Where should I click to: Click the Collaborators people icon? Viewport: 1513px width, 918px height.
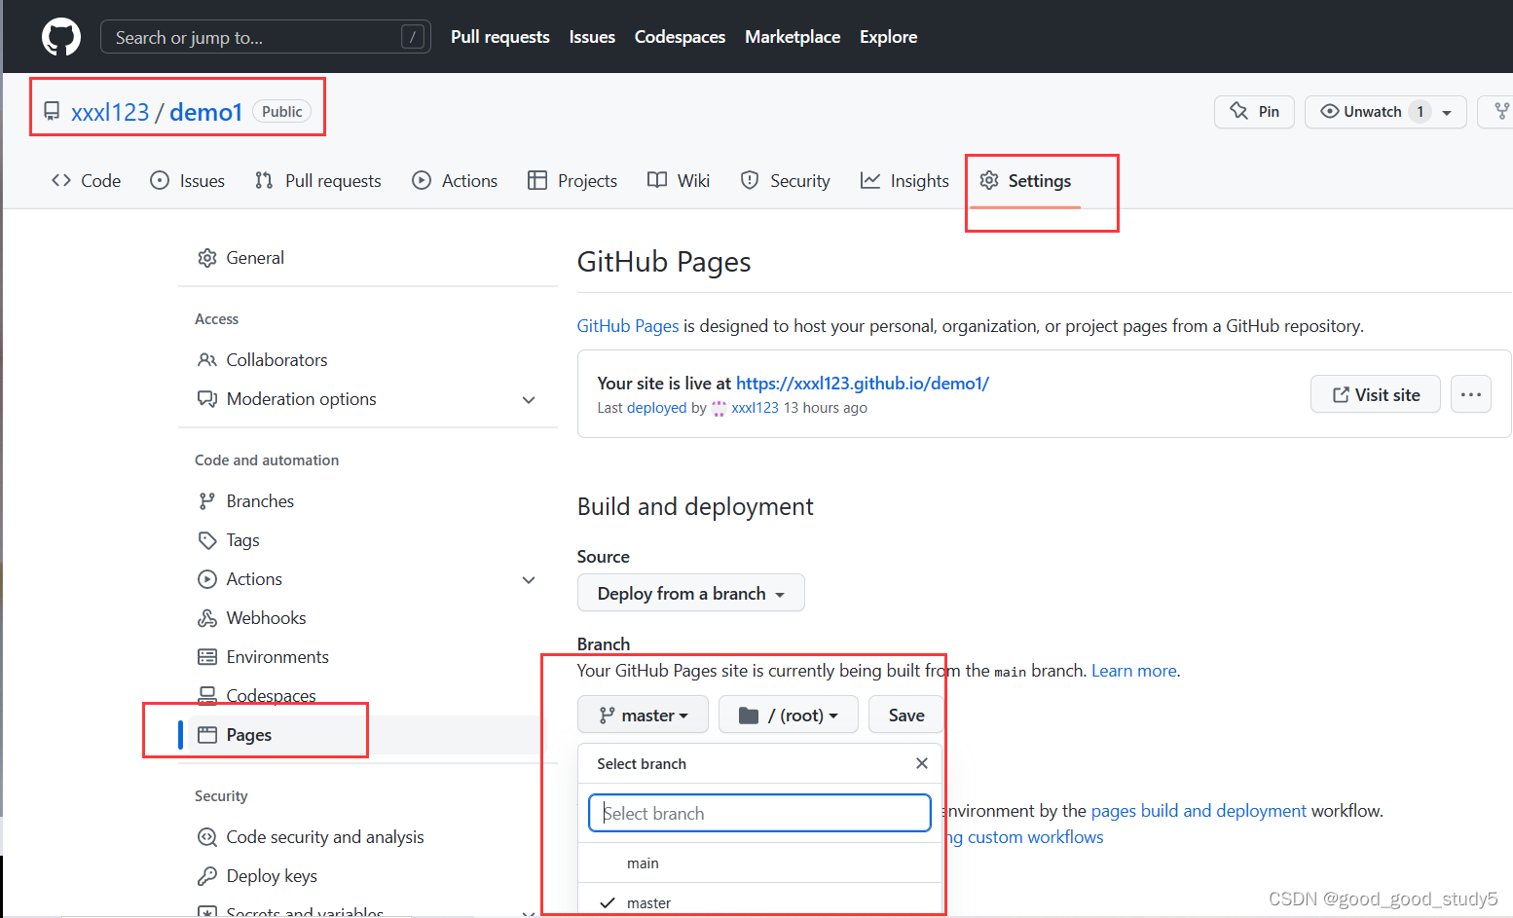[207, 360]
